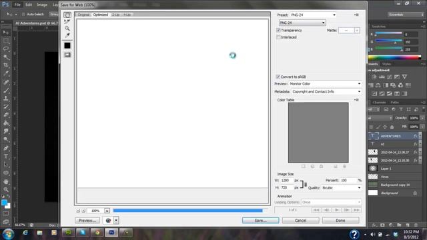Select the Slice Select tool in Save for Web
Viewport: 427px width, 240px height.
coord(67,21)
